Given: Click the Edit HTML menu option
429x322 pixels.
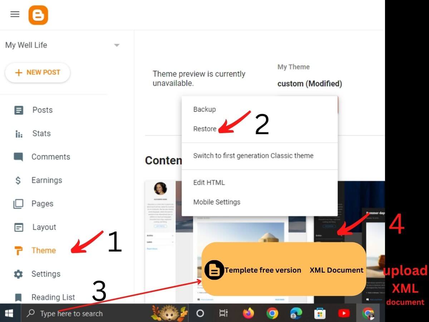Looking at the screenshot, I should (x=209, y=182).
